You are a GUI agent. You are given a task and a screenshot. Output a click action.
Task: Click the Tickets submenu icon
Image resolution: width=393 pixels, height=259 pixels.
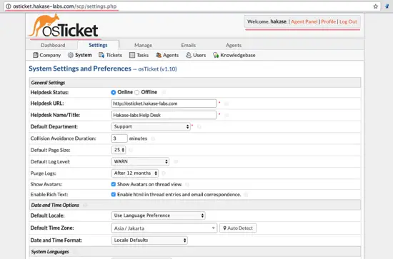tap(101, 55)
